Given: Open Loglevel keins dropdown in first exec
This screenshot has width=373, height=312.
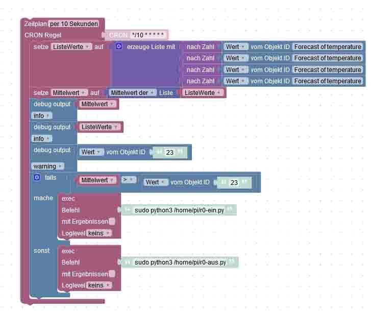Looking at the screenshot, I should coord(98,233).
